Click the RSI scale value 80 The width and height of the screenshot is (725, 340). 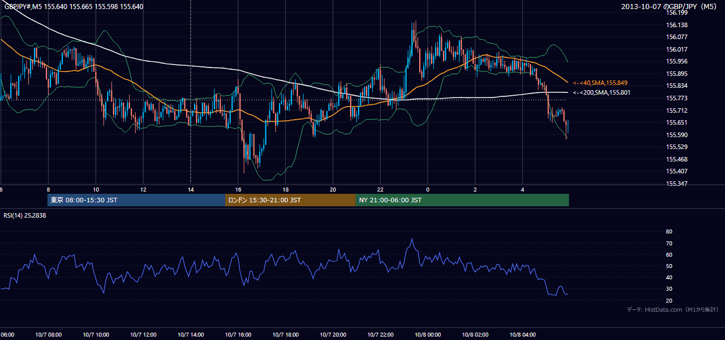pos(669,232)
